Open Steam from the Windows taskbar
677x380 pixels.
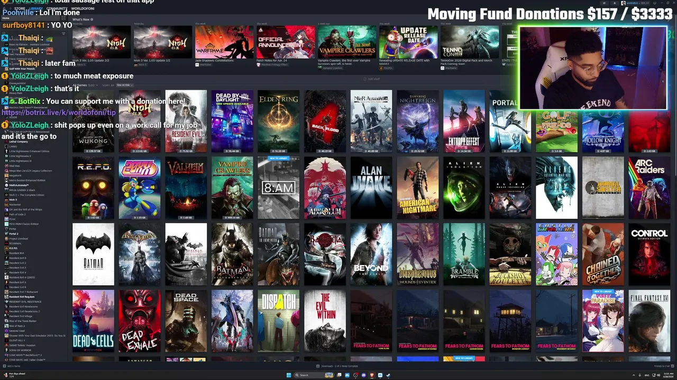(x=388, y=375)
